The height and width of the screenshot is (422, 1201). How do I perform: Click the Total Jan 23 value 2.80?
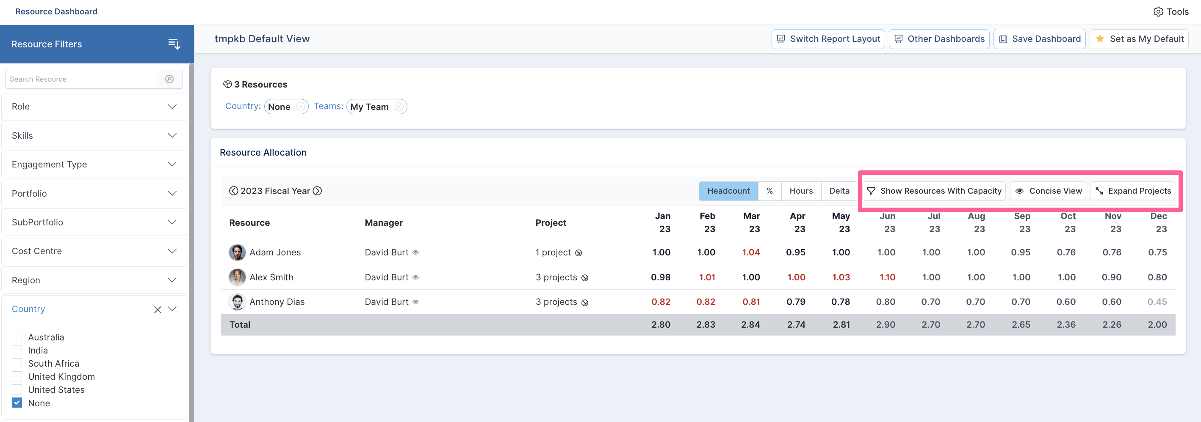pos(661,325)
